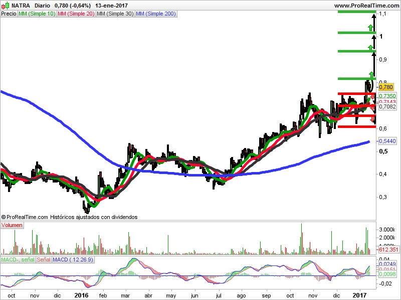Click the red Señal label
401x300 pixels.
point(44,259)
